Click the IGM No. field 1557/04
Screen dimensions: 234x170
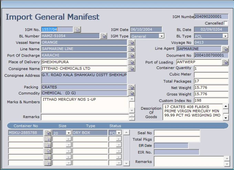click(57, 29)
